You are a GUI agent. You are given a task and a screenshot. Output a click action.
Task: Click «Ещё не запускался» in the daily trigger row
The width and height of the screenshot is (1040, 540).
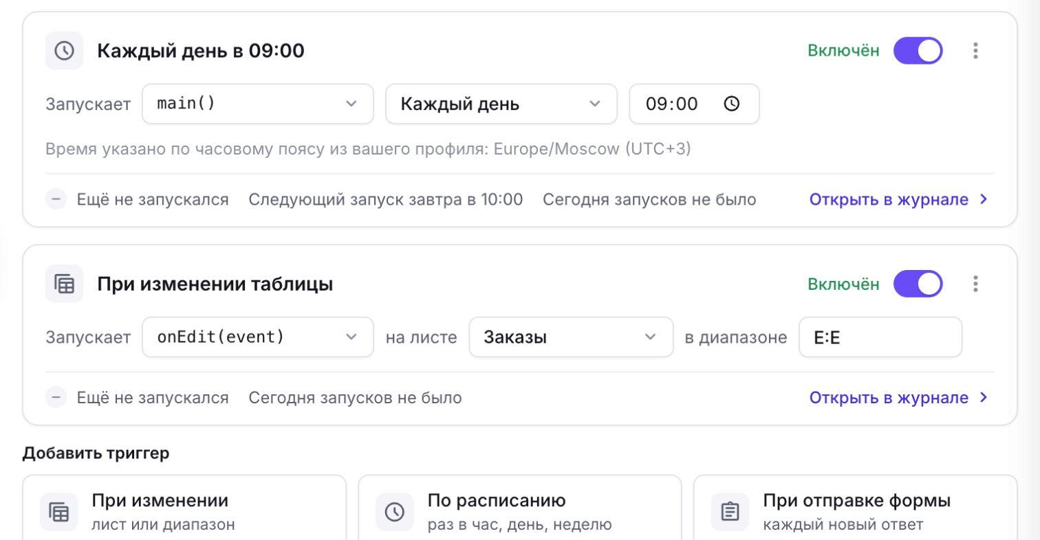pos(153,200)
